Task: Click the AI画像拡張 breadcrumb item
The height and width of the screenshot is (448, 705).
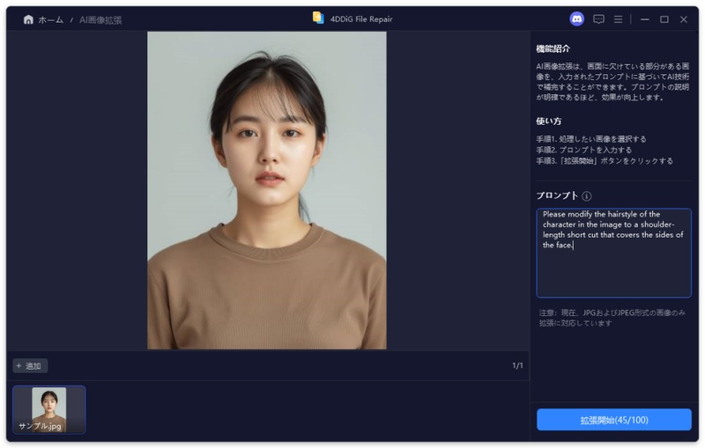Action: click(x=100, y=20)
